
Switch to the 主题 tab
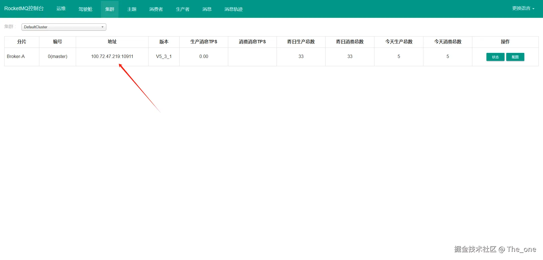pyautogui.click(x=132, y=9)
